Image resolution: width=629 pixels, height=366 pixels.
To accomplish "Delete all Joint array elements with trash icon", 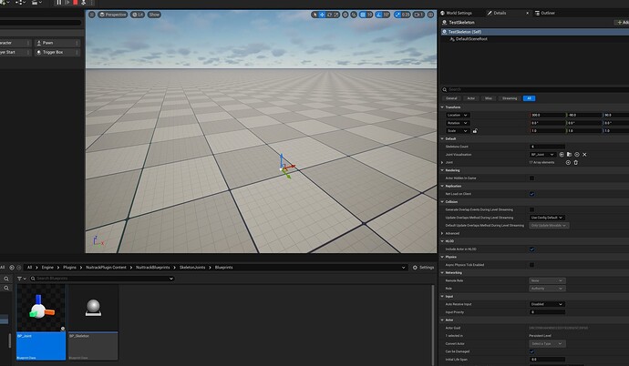I will [576, 162].
